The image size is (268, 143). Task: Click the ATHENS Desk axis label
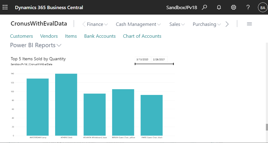[66, 137]
